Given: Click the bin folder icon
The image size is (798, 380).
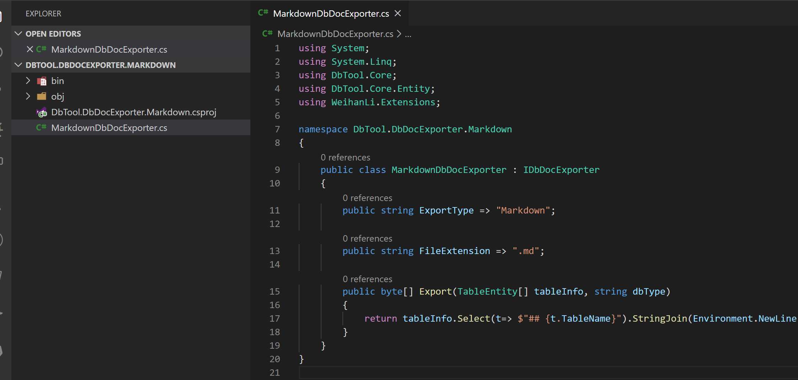Looking at the screenshot, I should [42, 81].
